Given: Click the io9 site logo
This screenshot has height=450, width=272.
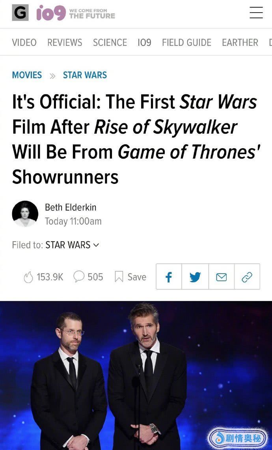Looking at the screenshot, I should (51, 13).
